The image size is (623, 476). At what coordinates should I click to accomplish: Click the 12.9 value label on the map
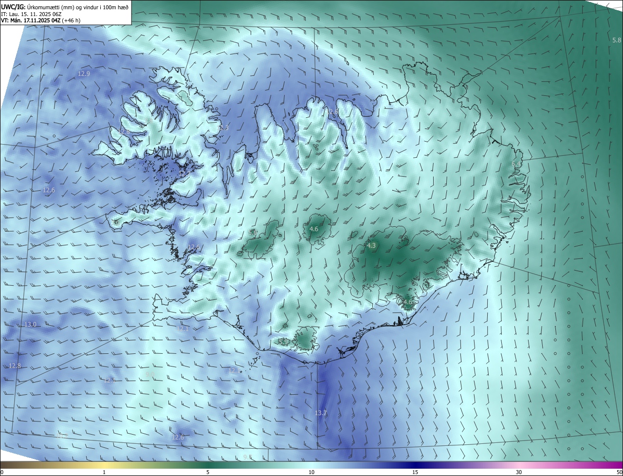coord(84,74)
